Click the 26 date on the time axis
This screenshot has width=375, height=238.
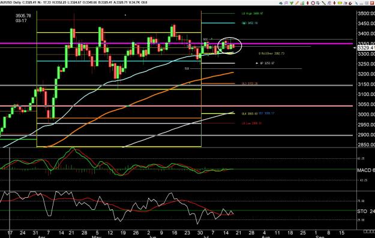pos(136,233)
